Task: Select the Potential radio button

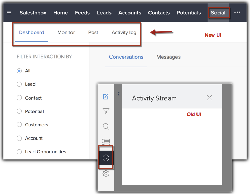Action: point(19,111)
